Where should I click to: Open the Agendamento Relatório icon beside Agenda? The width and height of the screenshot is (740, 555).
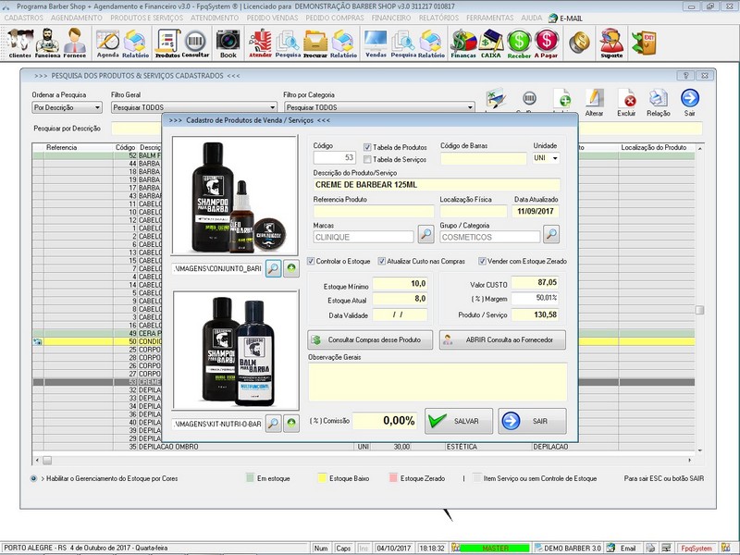[x=135, y=43]
